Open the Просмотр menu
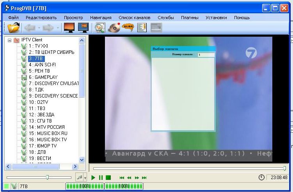This screenshot has height=192, width=293. (x=73, y=18)
